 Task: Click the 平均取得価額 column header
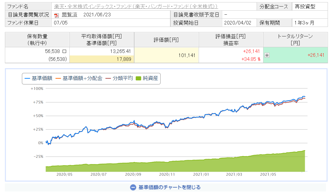[102, 40]
